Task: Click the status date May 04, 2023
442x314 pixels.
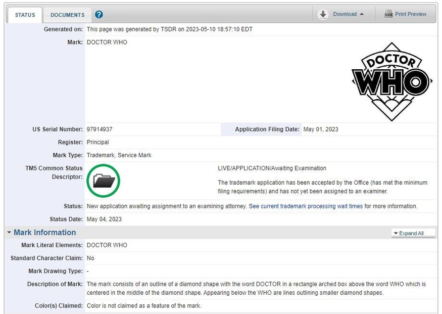Action: (x=104, y=219)
